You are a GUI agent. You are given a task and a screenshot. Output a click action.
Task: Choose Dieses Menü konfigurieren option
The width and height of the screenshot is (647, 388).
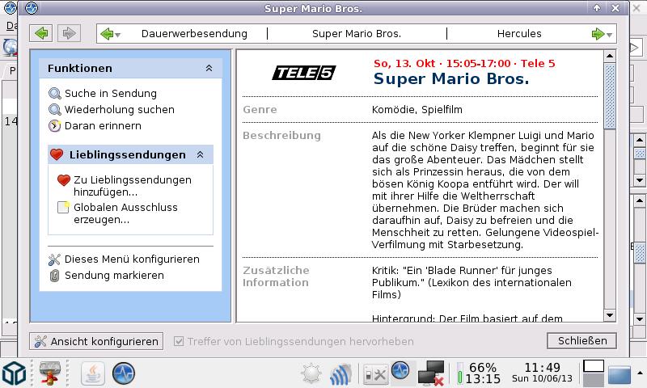coord(131,259)
